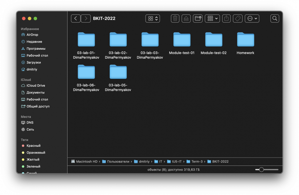Image resolution: width=299 pixels, height=195 pixels.
Task: Click the eject icon in toolbar
Action: coord(186,18)
